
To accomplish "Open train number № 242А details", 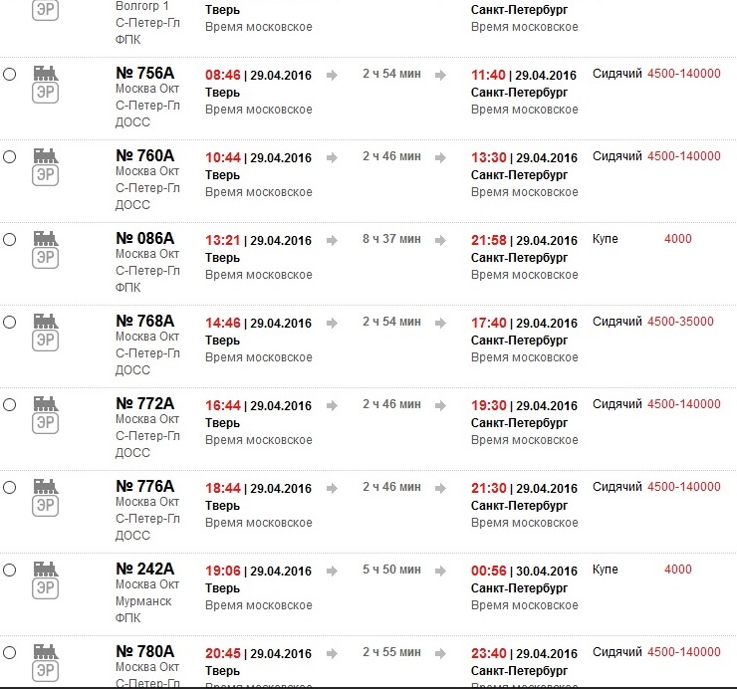I will point(144,569).
